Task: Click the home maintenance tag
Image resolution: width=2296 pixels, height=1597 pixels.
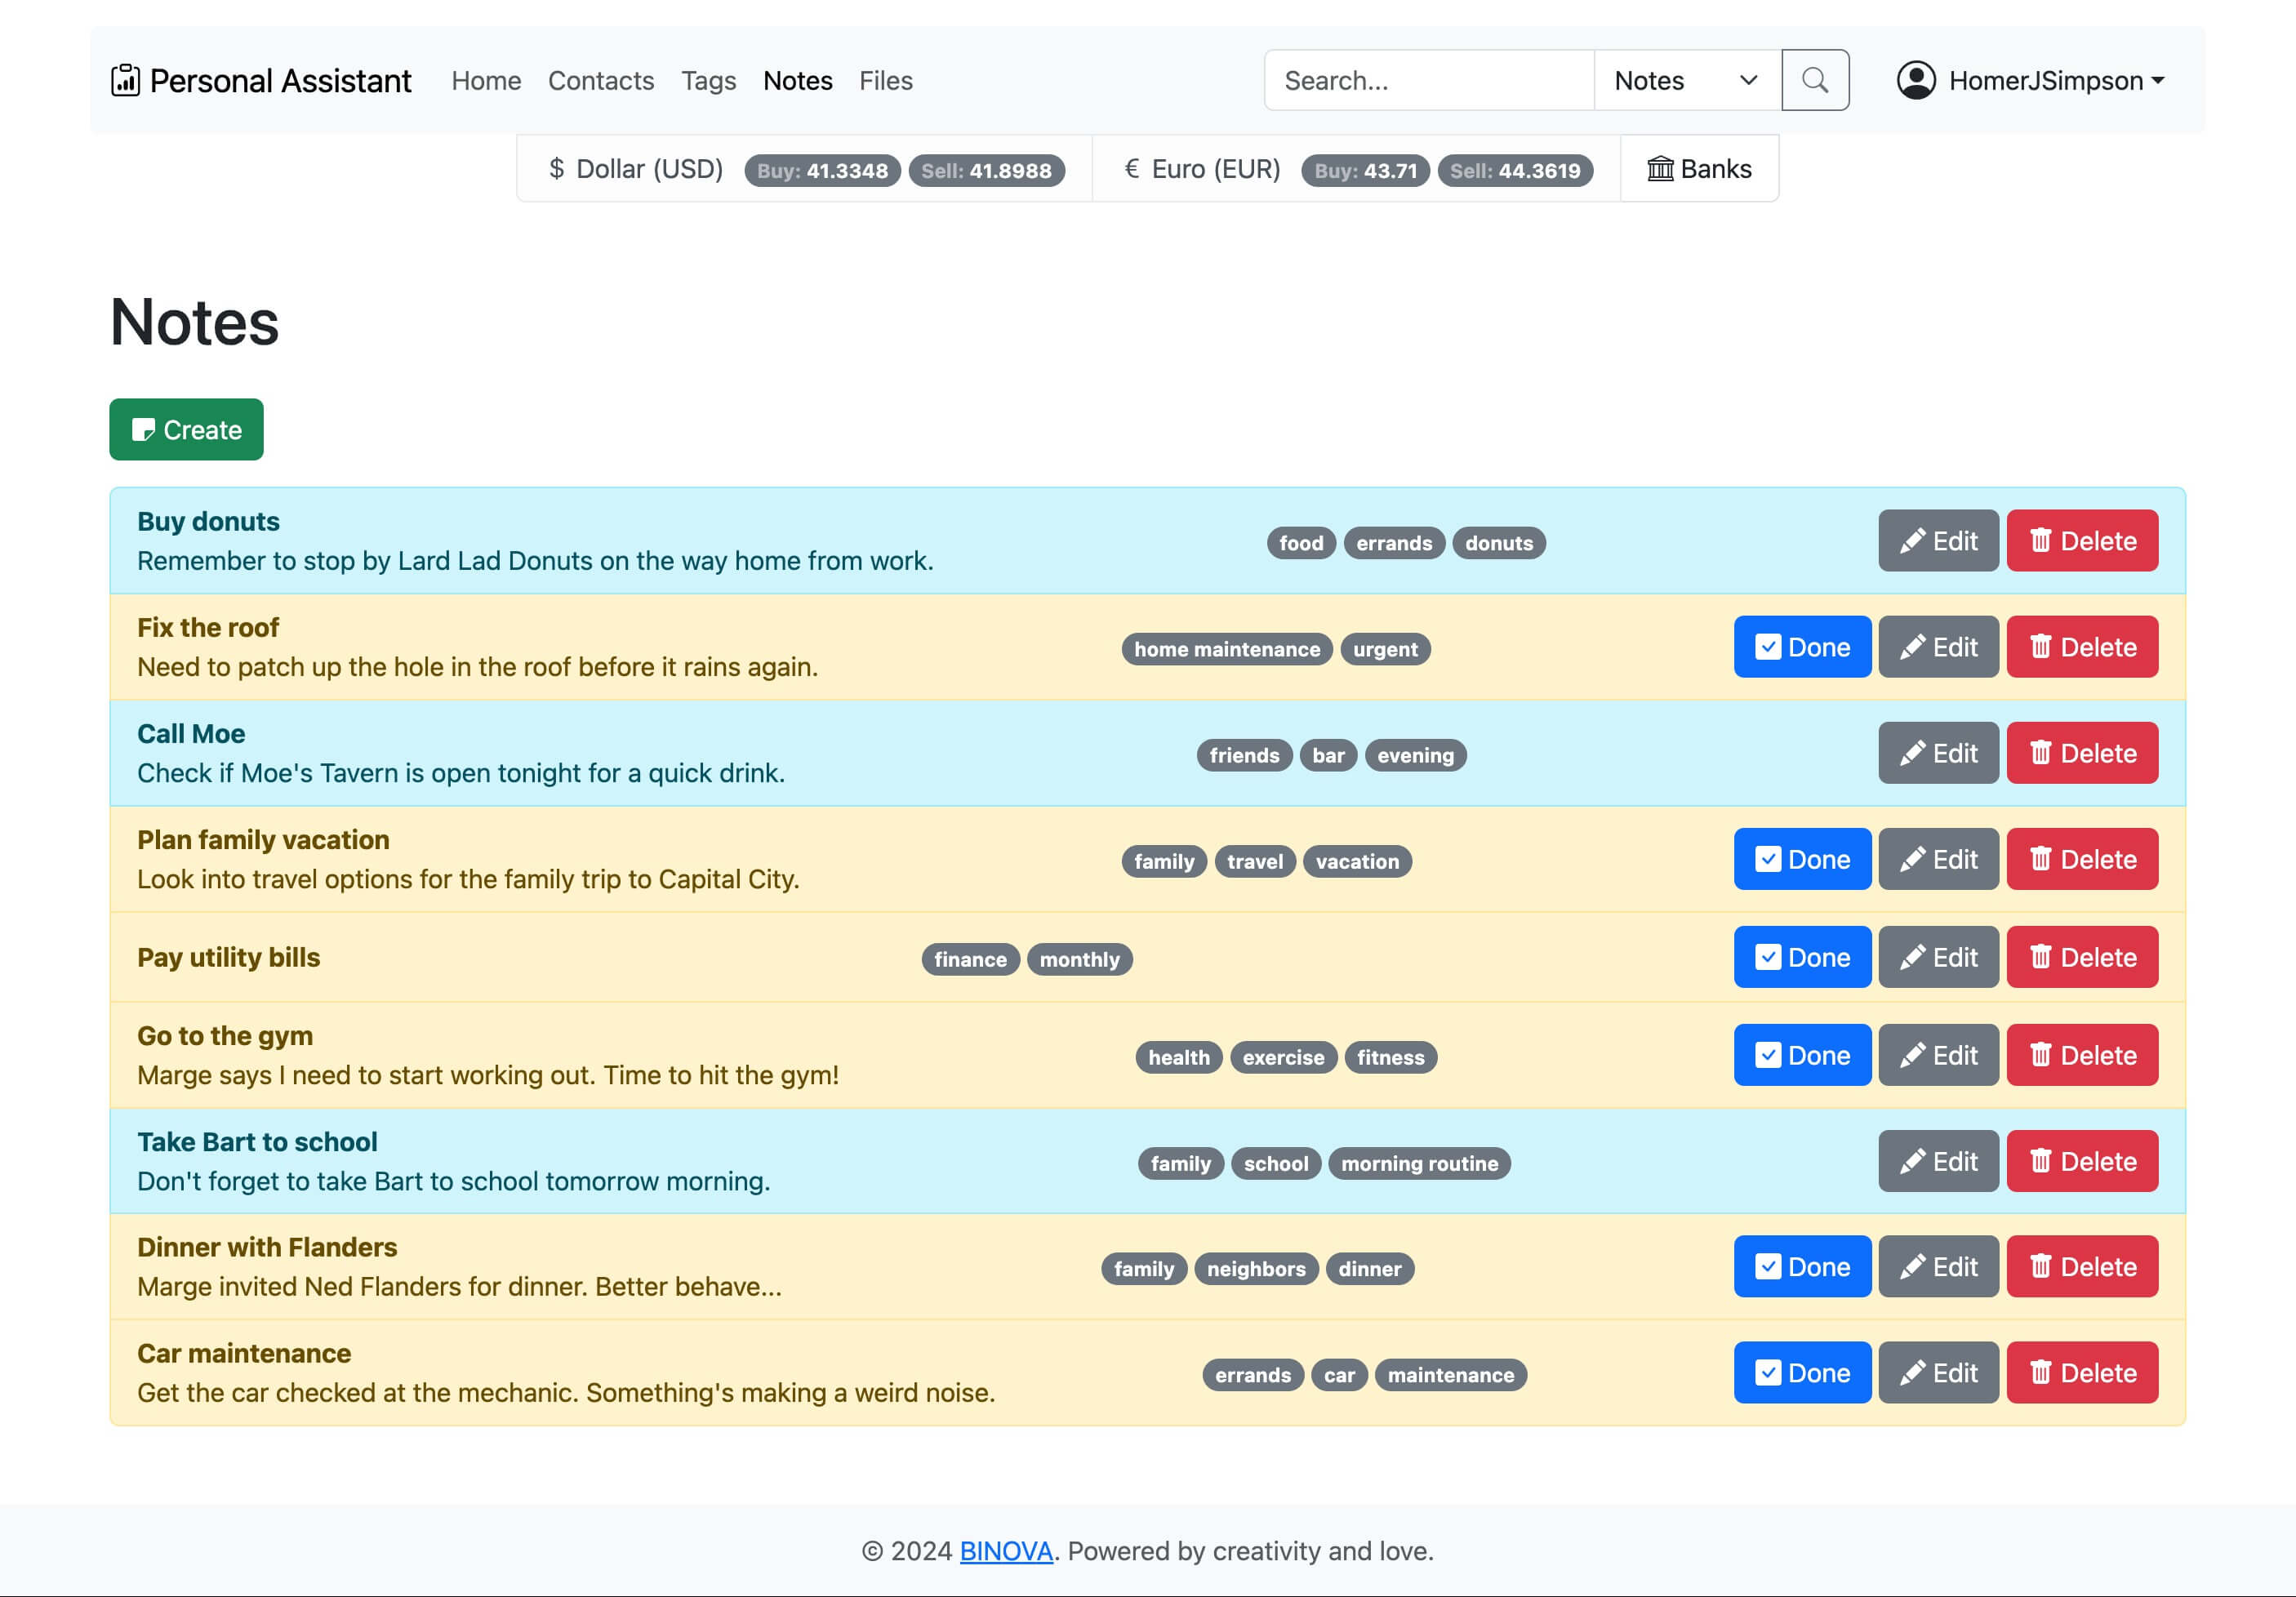Action: [x=1227, y=649]
